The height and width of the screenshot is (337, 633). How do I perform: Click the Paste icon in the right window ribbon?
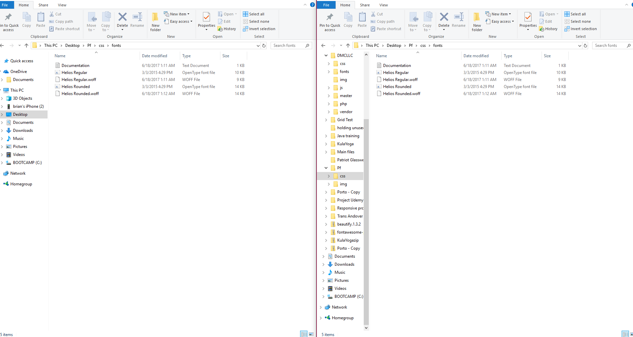tap(362, 17)
